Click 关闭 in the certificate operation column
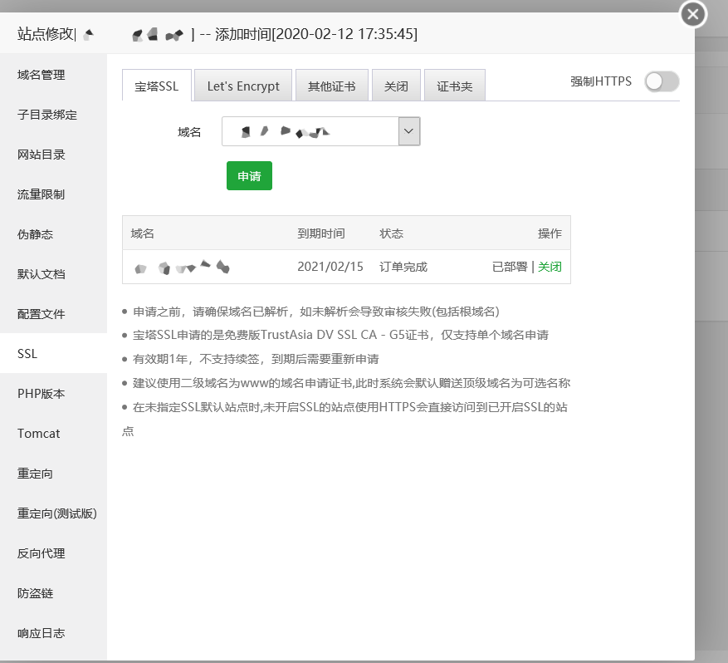The width and height of the screenshot is (728, 663). point(550,267)
